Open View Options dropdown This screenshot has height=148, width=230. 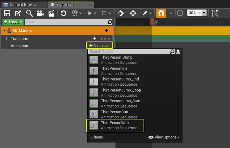pos(164,137)
